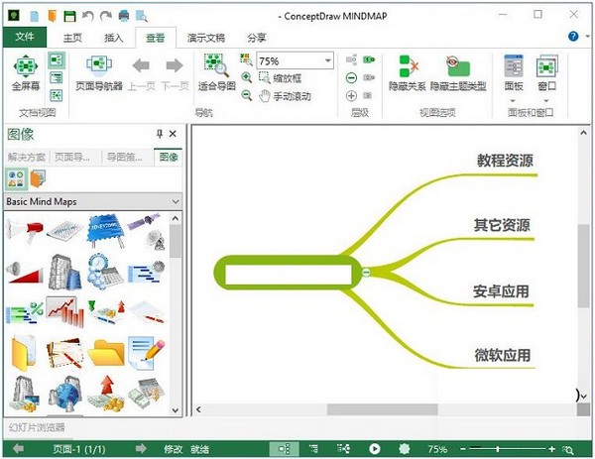595x459 pixels.
Task: Click the Full Screen (全屏幕) icon
Action: [26, 69]
